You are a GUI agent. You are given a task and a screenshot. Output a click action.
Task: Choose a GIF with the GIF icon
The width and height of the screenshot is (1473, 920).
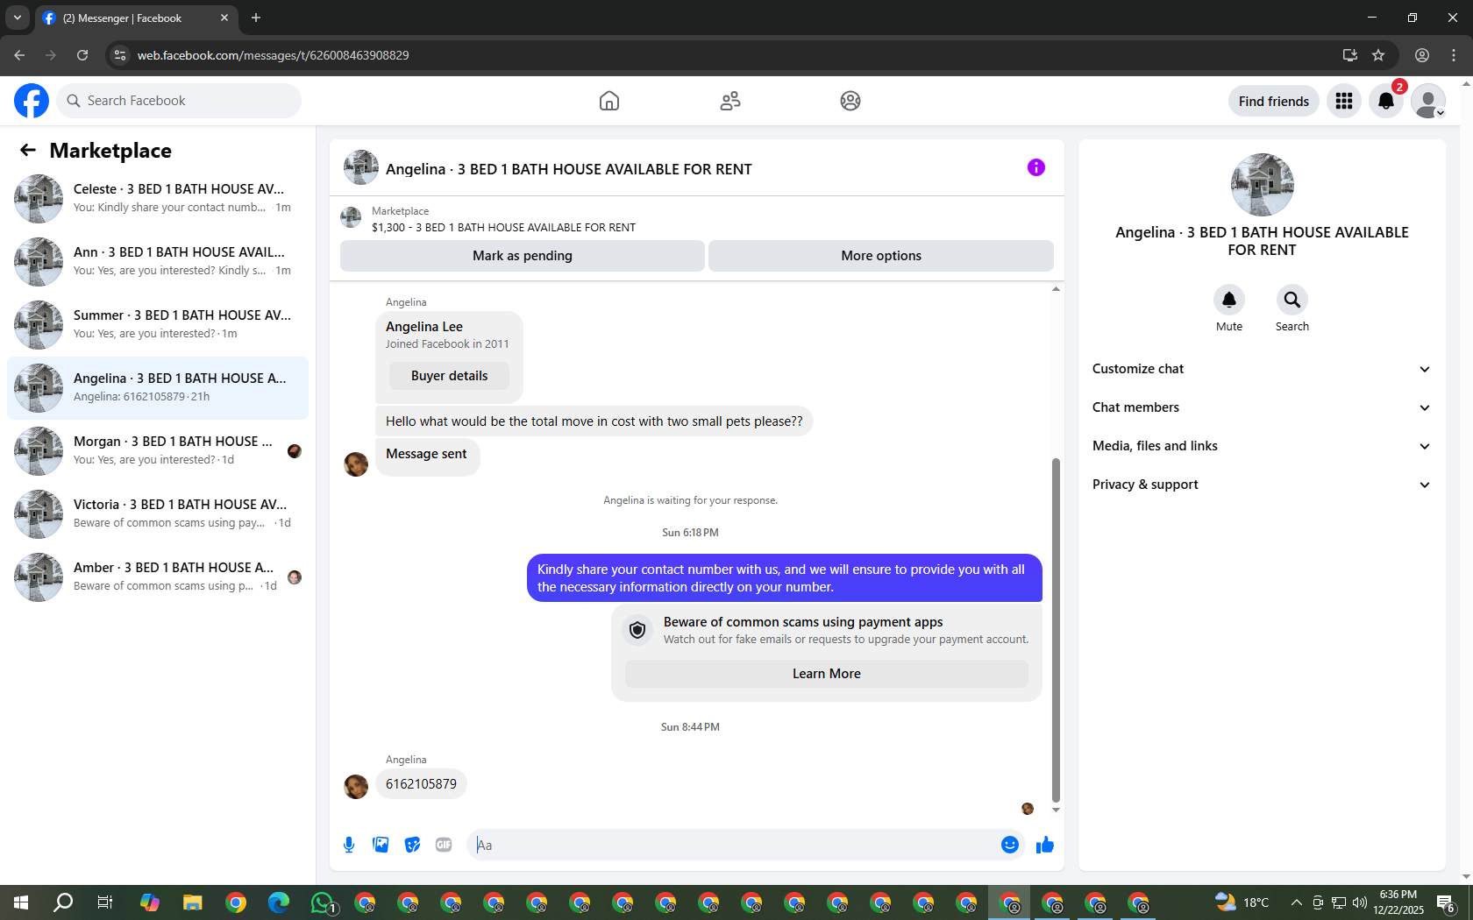(444, 845)
